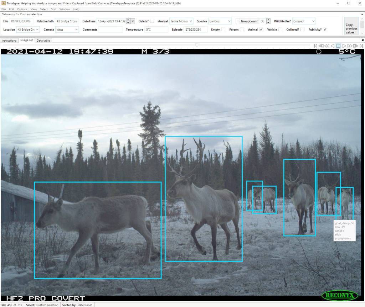Screen dimensions: 365x307
Task: Expand the WildlifeUse? dropdown
Action: (x=304, y=21)
